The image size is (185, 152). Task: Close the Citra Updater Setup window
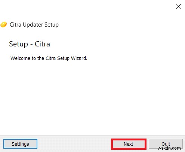[x=179, y=6]
